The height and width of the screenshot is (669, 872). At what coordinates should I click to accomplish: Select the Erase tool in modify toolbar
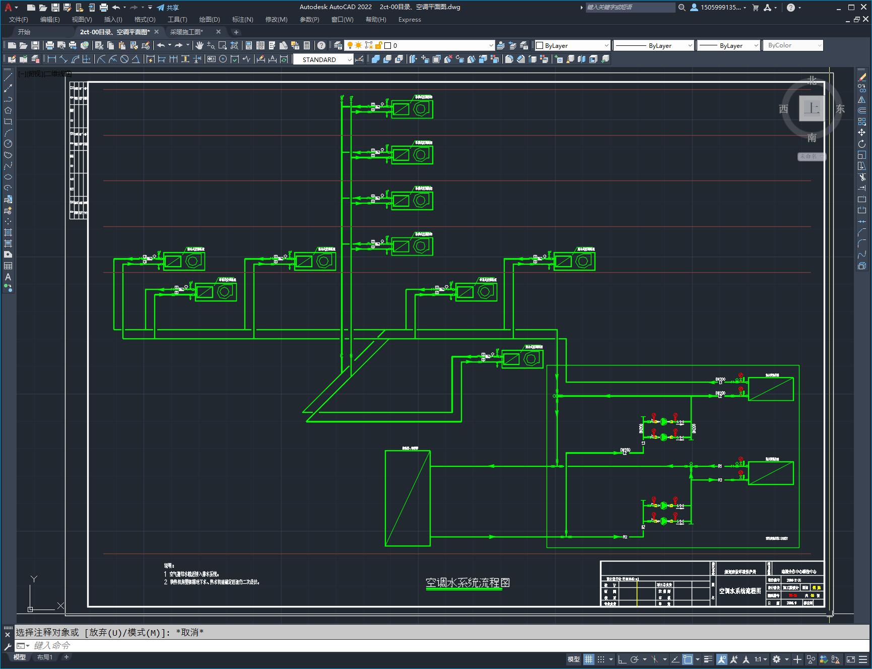(862, 77)
